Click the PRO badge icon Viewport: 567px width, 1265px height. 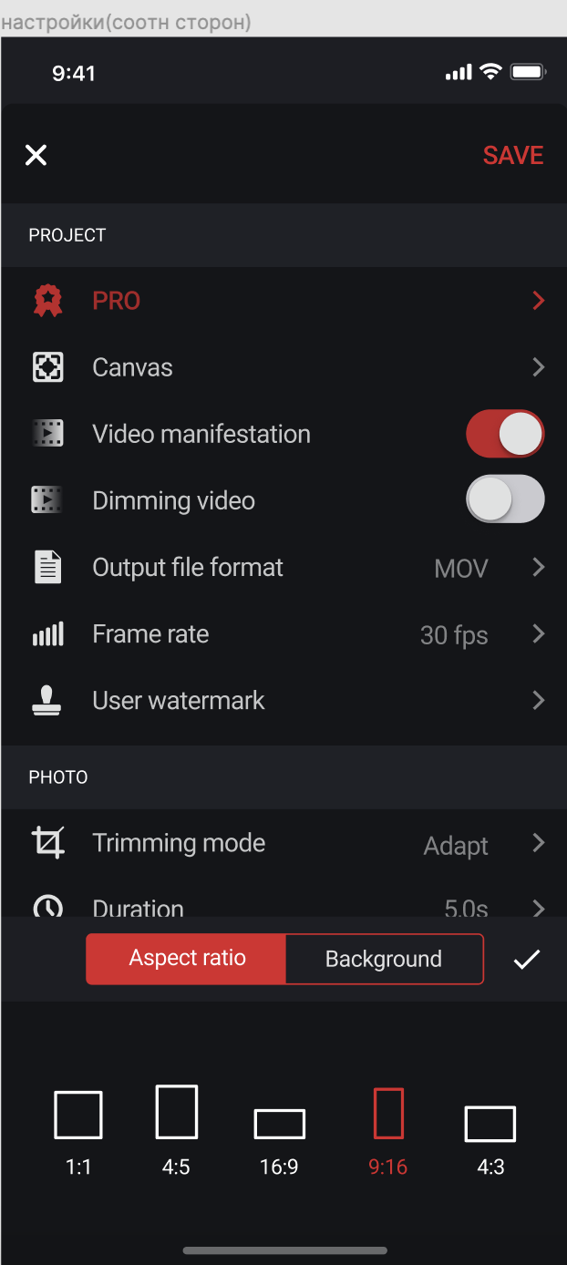(x=47, y=301)
